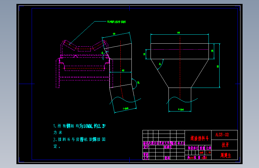Image resolution: width=259 pixels, height=168 pixels.
Task: Select the 年月日 header in revision table
Action: tap(181, 143)
